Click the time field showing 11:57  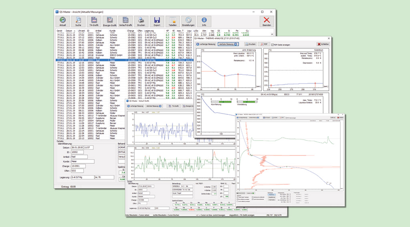pos(88,148)
